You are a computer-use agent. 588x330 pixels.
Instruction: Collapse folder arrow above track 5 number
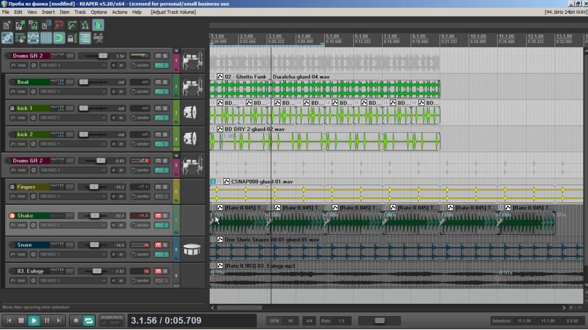click(176, 156)
